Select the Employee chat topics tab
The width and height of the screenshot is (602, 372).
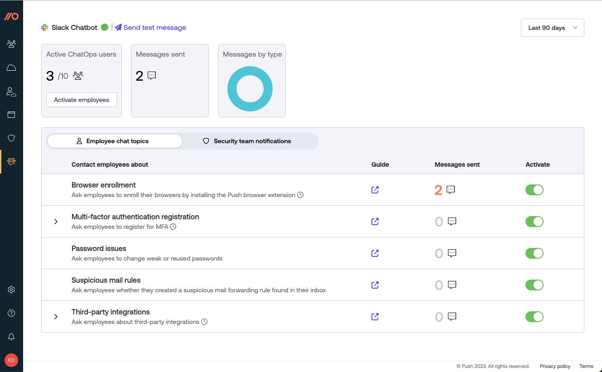[x=115, y=141]
